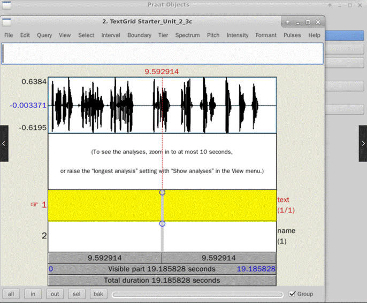Open the View menu
This screenshot has height=303, width=367.
point(65,35)
